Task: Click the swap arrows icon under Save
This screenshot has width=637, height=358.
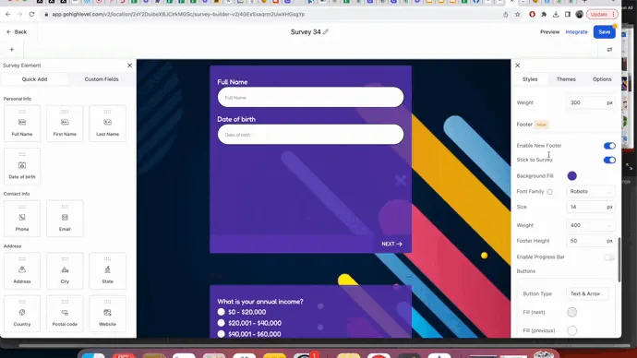Action: (x=609, y=50)
